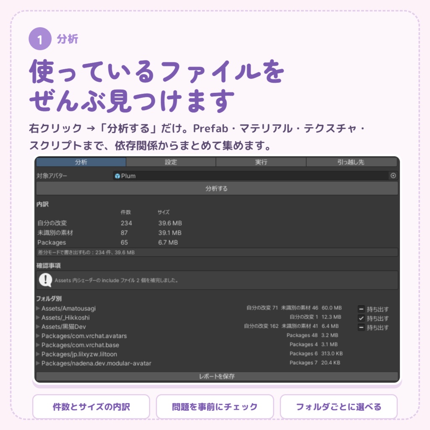Click the 未識別の素材 count 87

pos(124,233)
